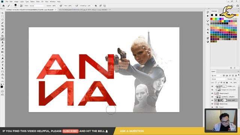The width and height of the screenshot is (240, 135).
Task: Pick the red swatch in Swatches
Action: [211, 19]
